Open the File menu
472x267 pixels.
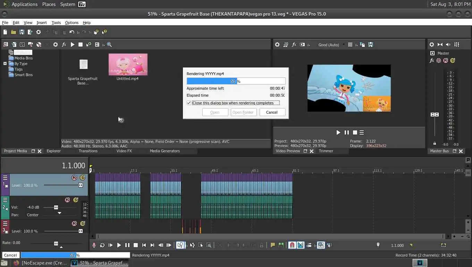pyautogui.click(x=5, y=23)
